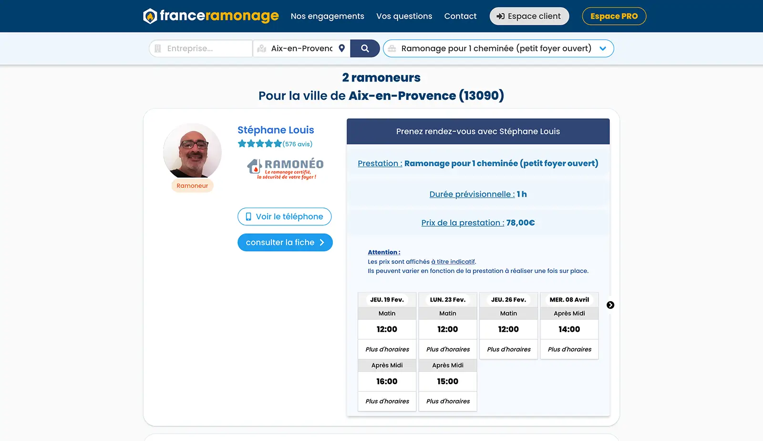Image resolution: width=763 pixels, height=441 pixels.
Task: Select the 14:00 slot on MER. 08 Avril
Action: [569, 329]
